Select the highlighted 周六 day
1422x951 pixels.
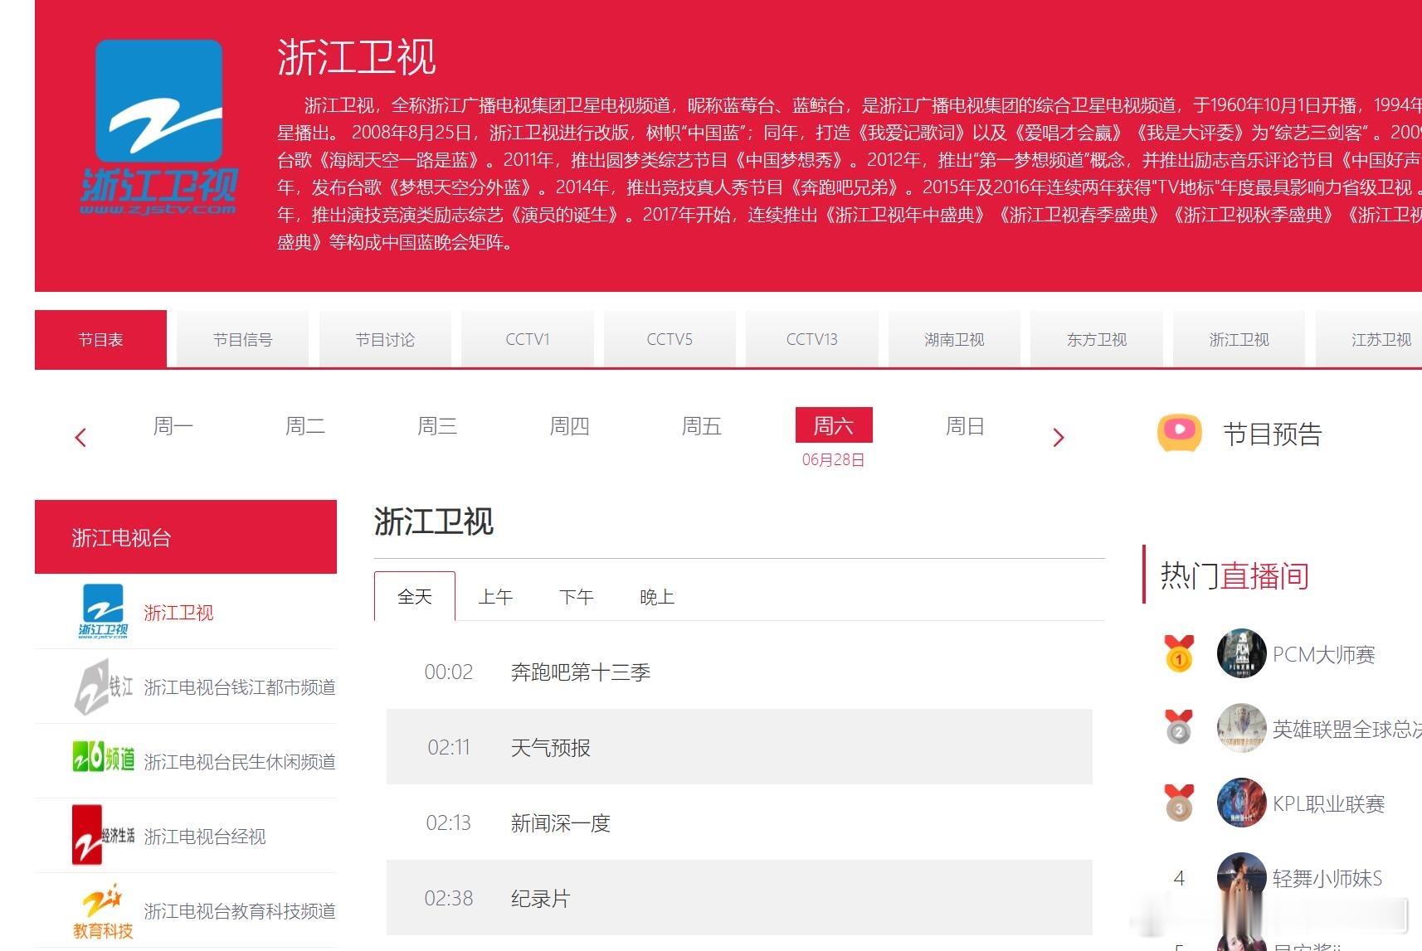(x=834, y=425)
